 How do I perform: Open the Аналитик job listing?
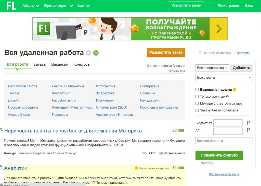click(x=16, y=168)
